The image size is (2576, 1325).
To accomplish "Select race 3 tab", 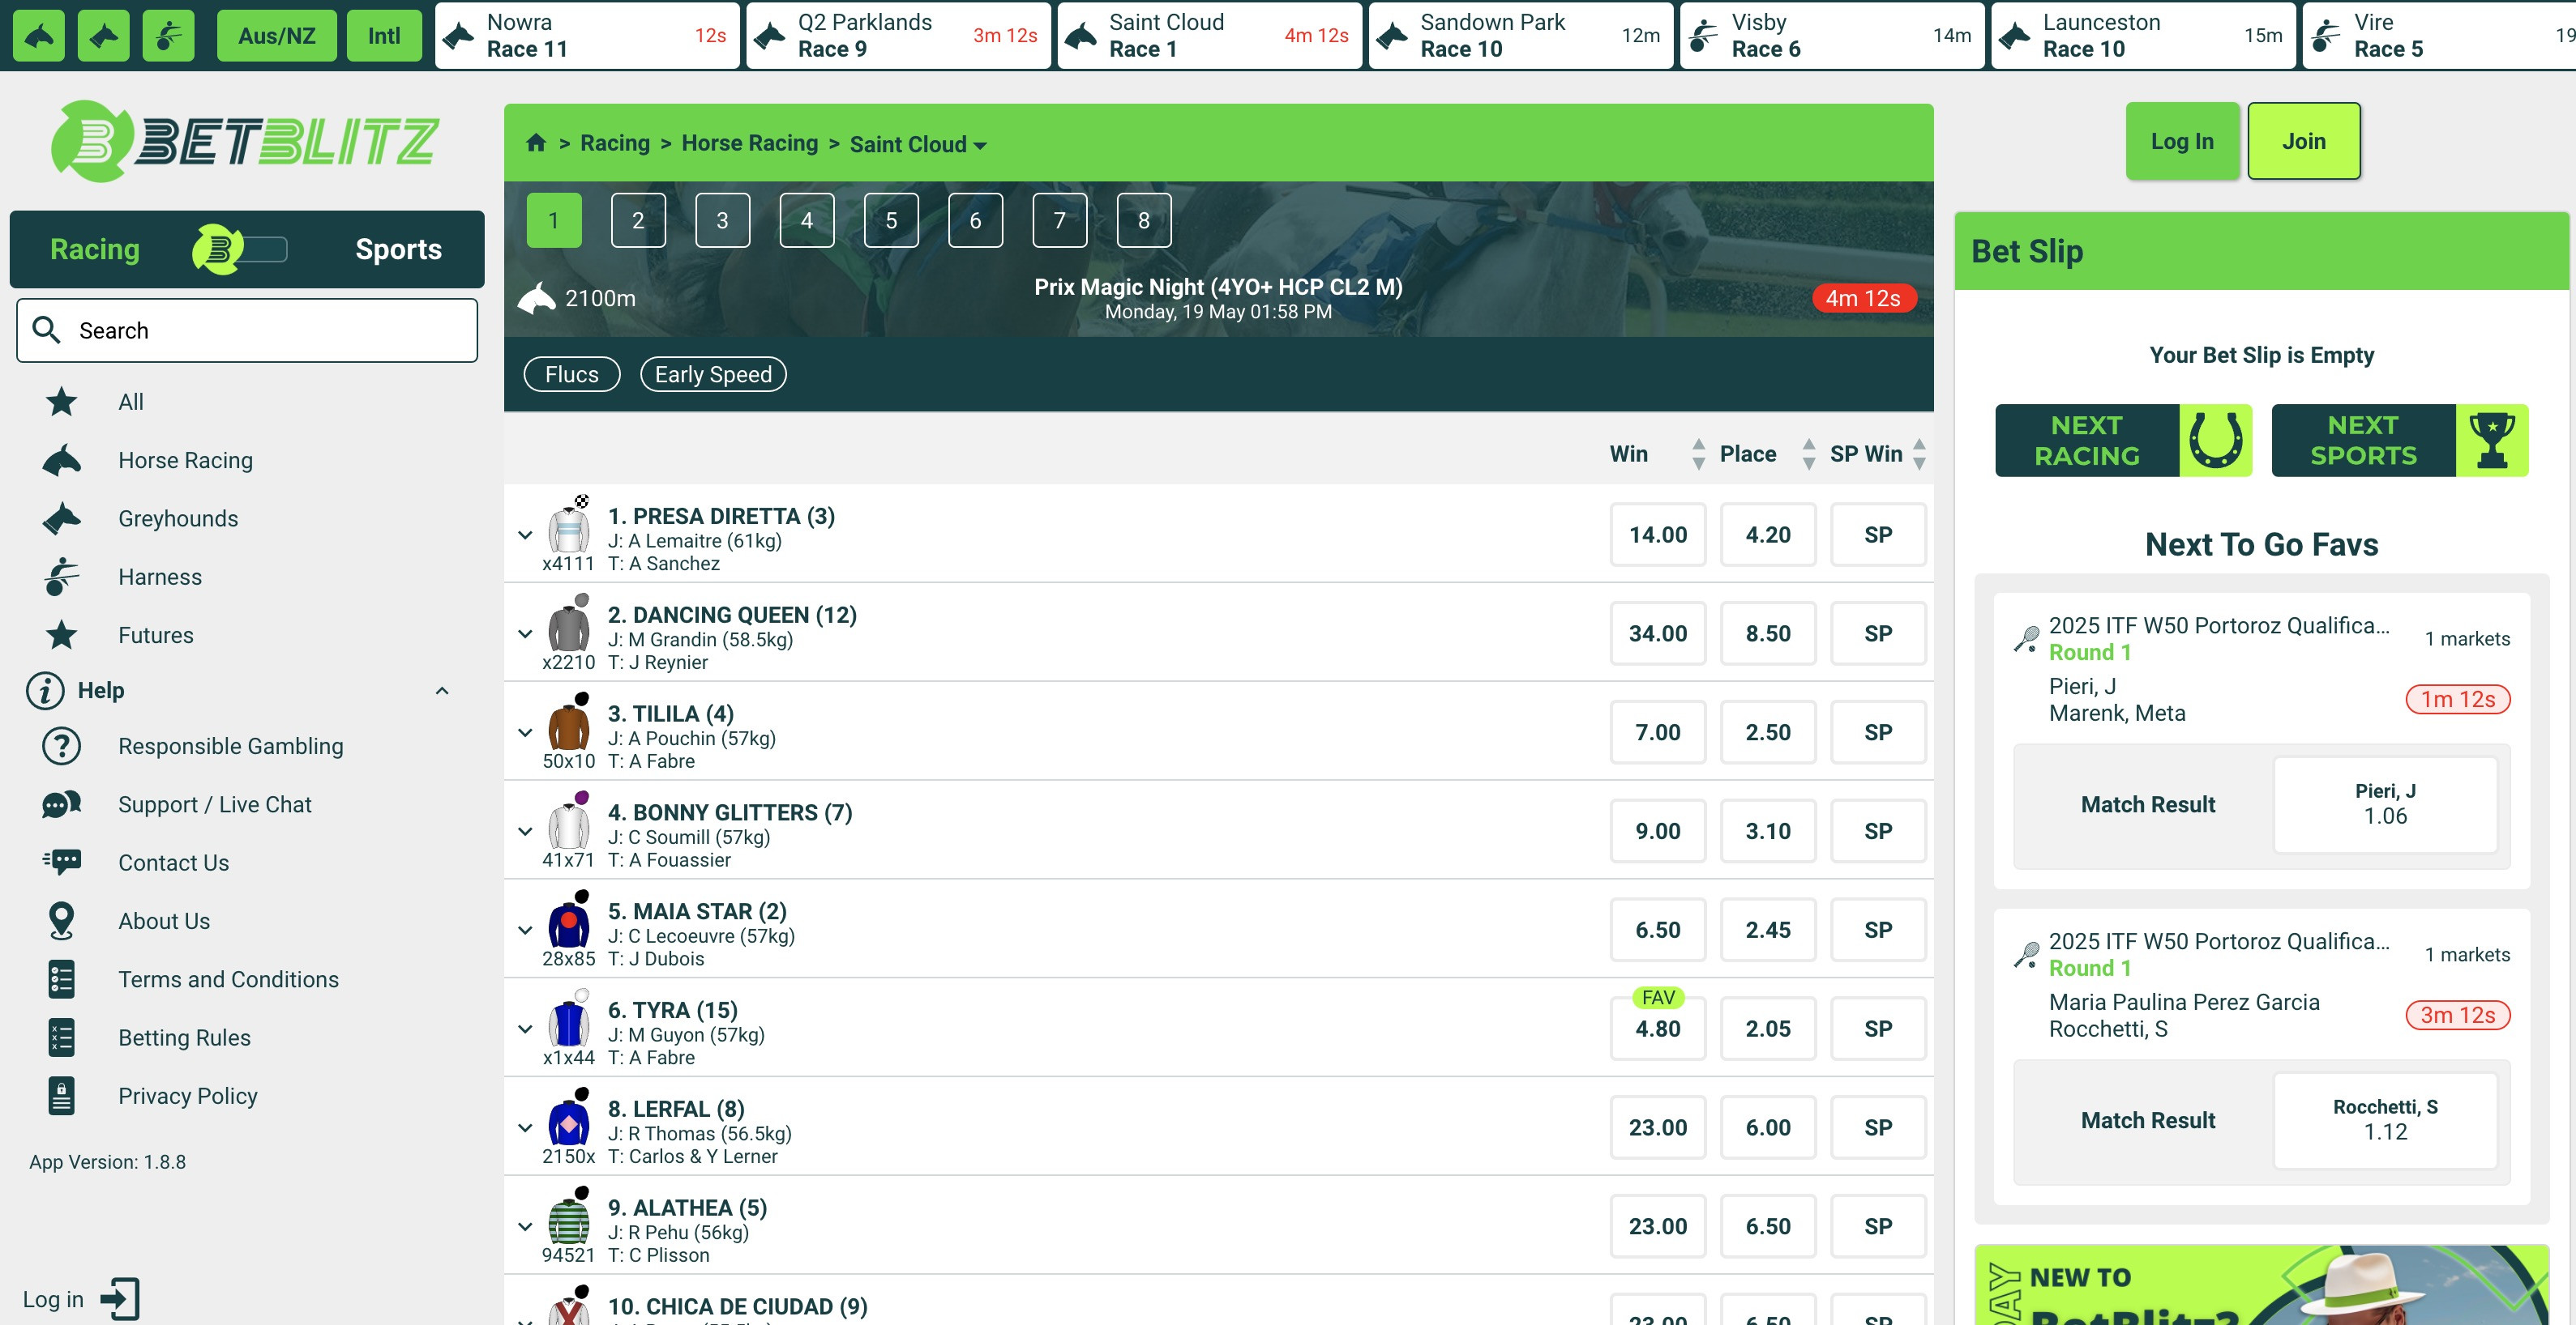I will (x=722, y=219).
